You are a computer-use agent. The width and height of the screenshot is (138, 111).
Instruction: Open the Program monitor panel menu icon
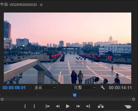(x=41, y=5)
